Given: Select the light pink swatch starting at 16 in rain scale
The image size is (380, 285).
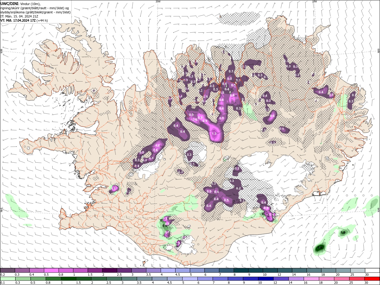Looking at the screenshot, I should click(312, 279).
